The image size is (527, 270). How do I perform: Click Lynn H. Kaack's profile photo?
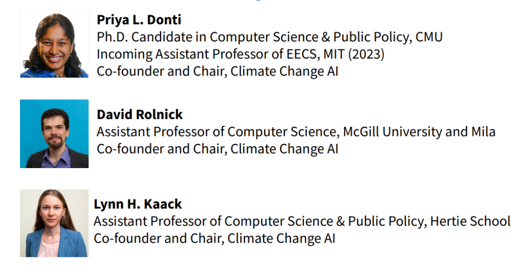(x=54, y=223)
